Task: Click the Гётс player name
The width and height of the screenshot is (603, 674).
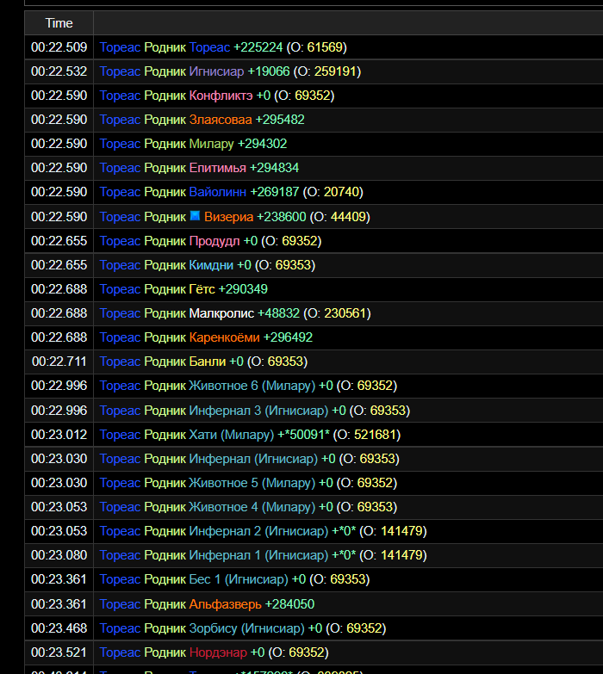Action: point(202,289)
